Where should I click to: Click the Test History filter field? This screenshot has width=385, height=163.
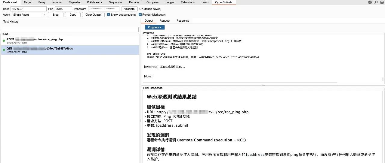coord(70,29)
